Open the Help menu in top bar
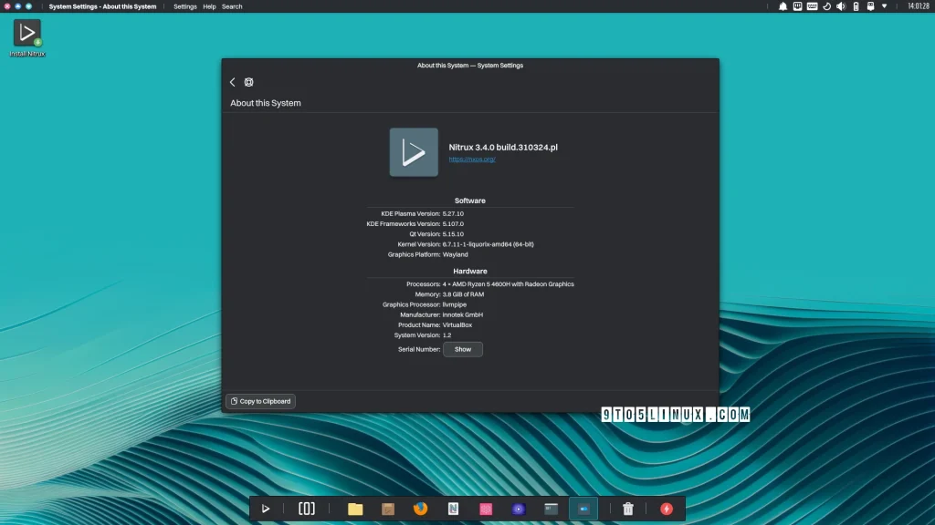This screenshot has width=935, height=525. click(x=209, y=6)
